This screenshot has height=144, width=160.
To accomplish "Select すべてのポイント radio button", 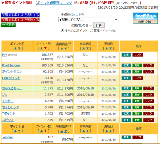I will click(62, 30).
